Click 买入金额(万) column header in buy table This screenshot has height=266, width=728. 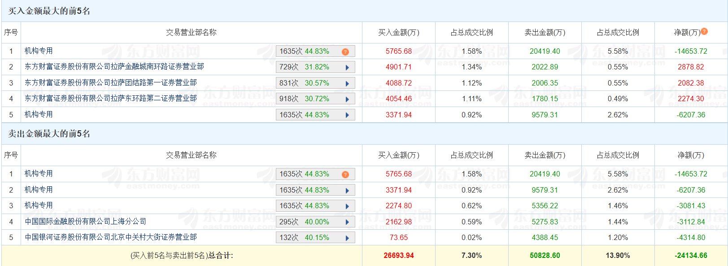(399, 33)
